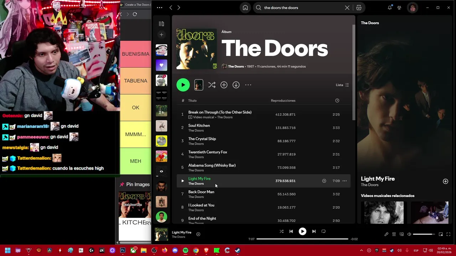The image size is (456, 256).
Task: Add Light My Fire from Now Playing panel
Action: tap(445, 181)
